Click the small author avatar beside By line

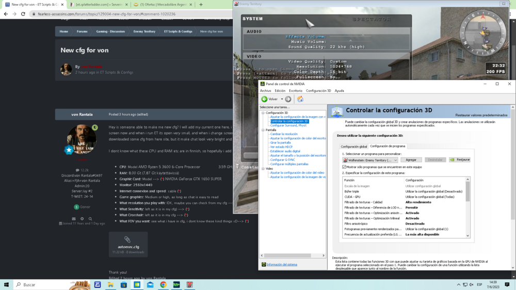[66, 70]
